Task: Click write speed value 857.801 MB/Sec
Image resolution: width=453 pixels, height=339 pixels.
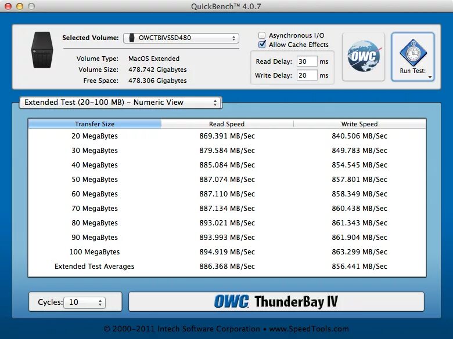Action: [359, 179]
